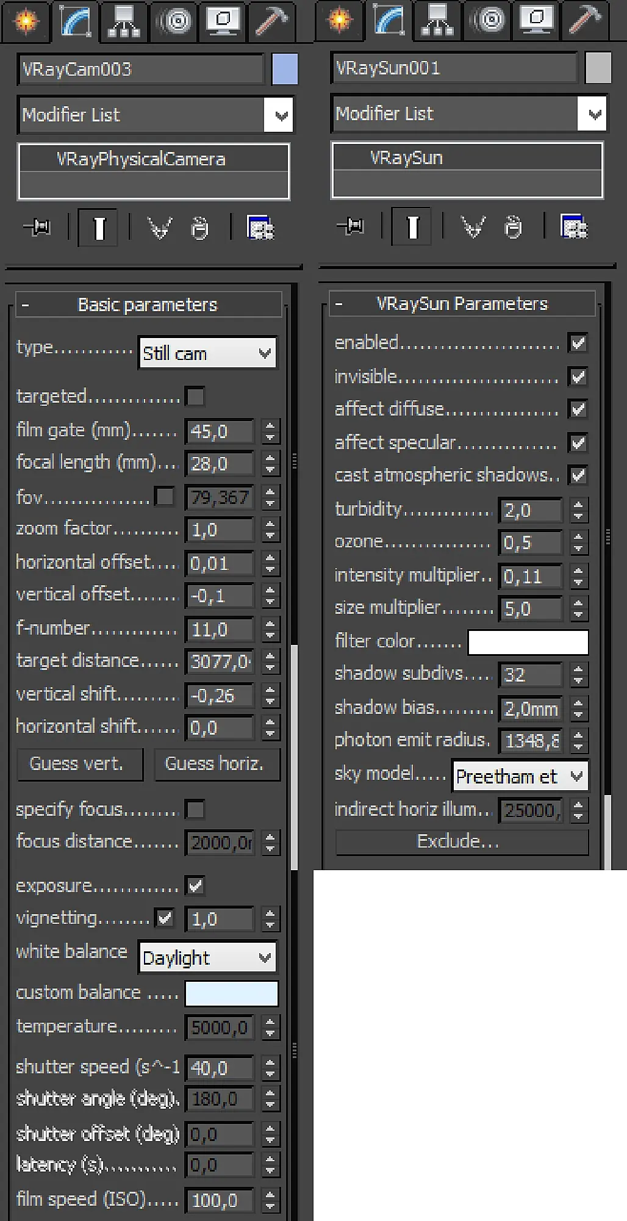The image size is (627, 1221).
Task: Open the Hierarchy tab in sun panel
Action: [x=437, y=20]
